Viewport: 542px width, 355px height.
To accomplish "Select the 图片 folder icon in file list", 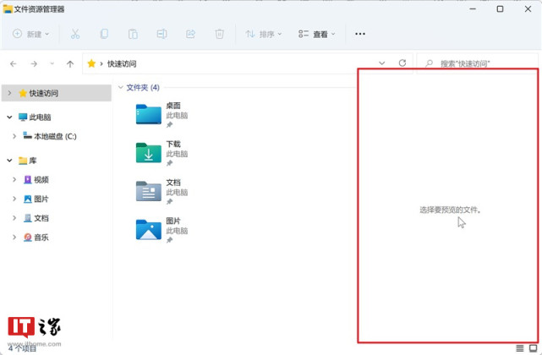I will tap(149, 230).
